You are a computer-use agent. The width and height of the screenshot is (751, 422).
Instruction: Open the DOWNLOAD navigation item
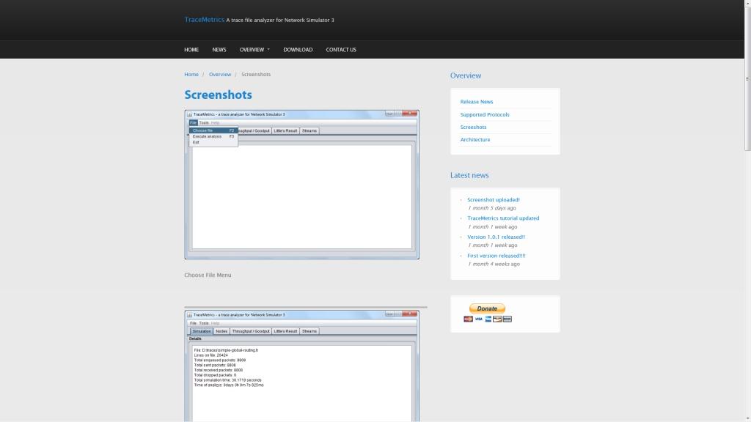[298, 50]
